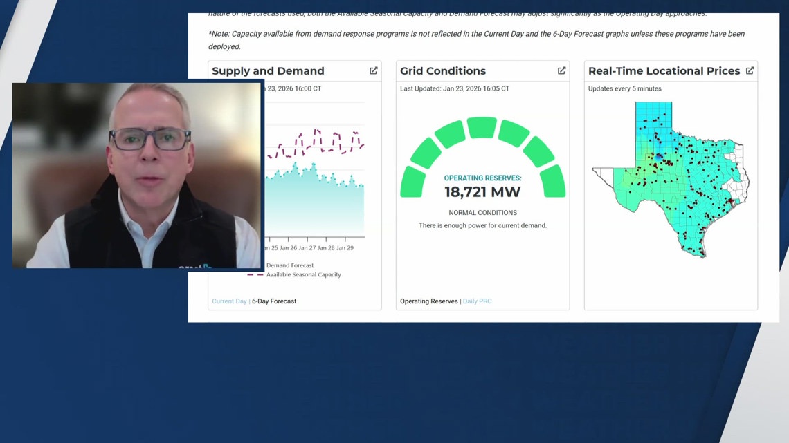Toggle the Demand Forecast legend entry
The height and width of the screenshot is (443, 789).
pos(291,265)
